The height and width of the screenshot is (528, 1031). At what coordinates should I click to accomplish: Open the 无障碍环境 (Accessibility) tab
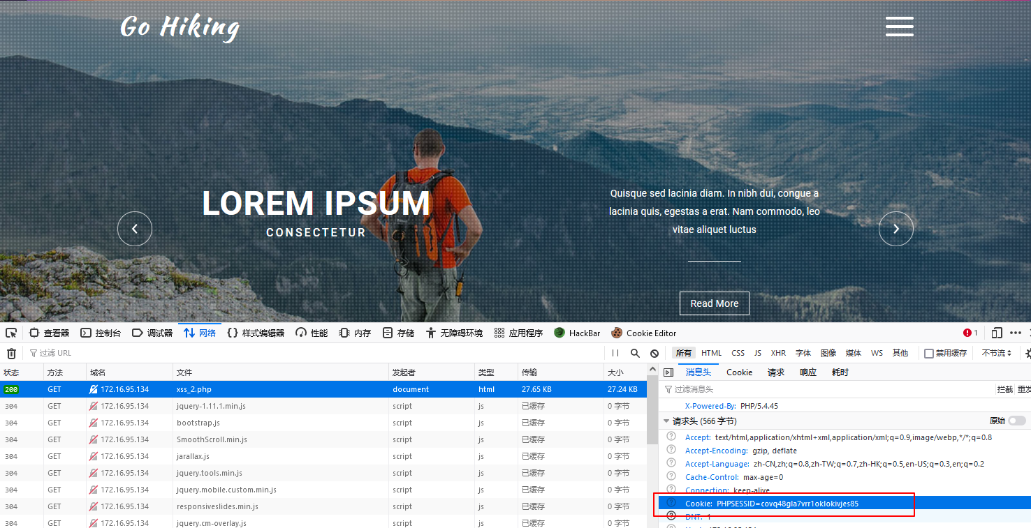[x=454, y=333]
